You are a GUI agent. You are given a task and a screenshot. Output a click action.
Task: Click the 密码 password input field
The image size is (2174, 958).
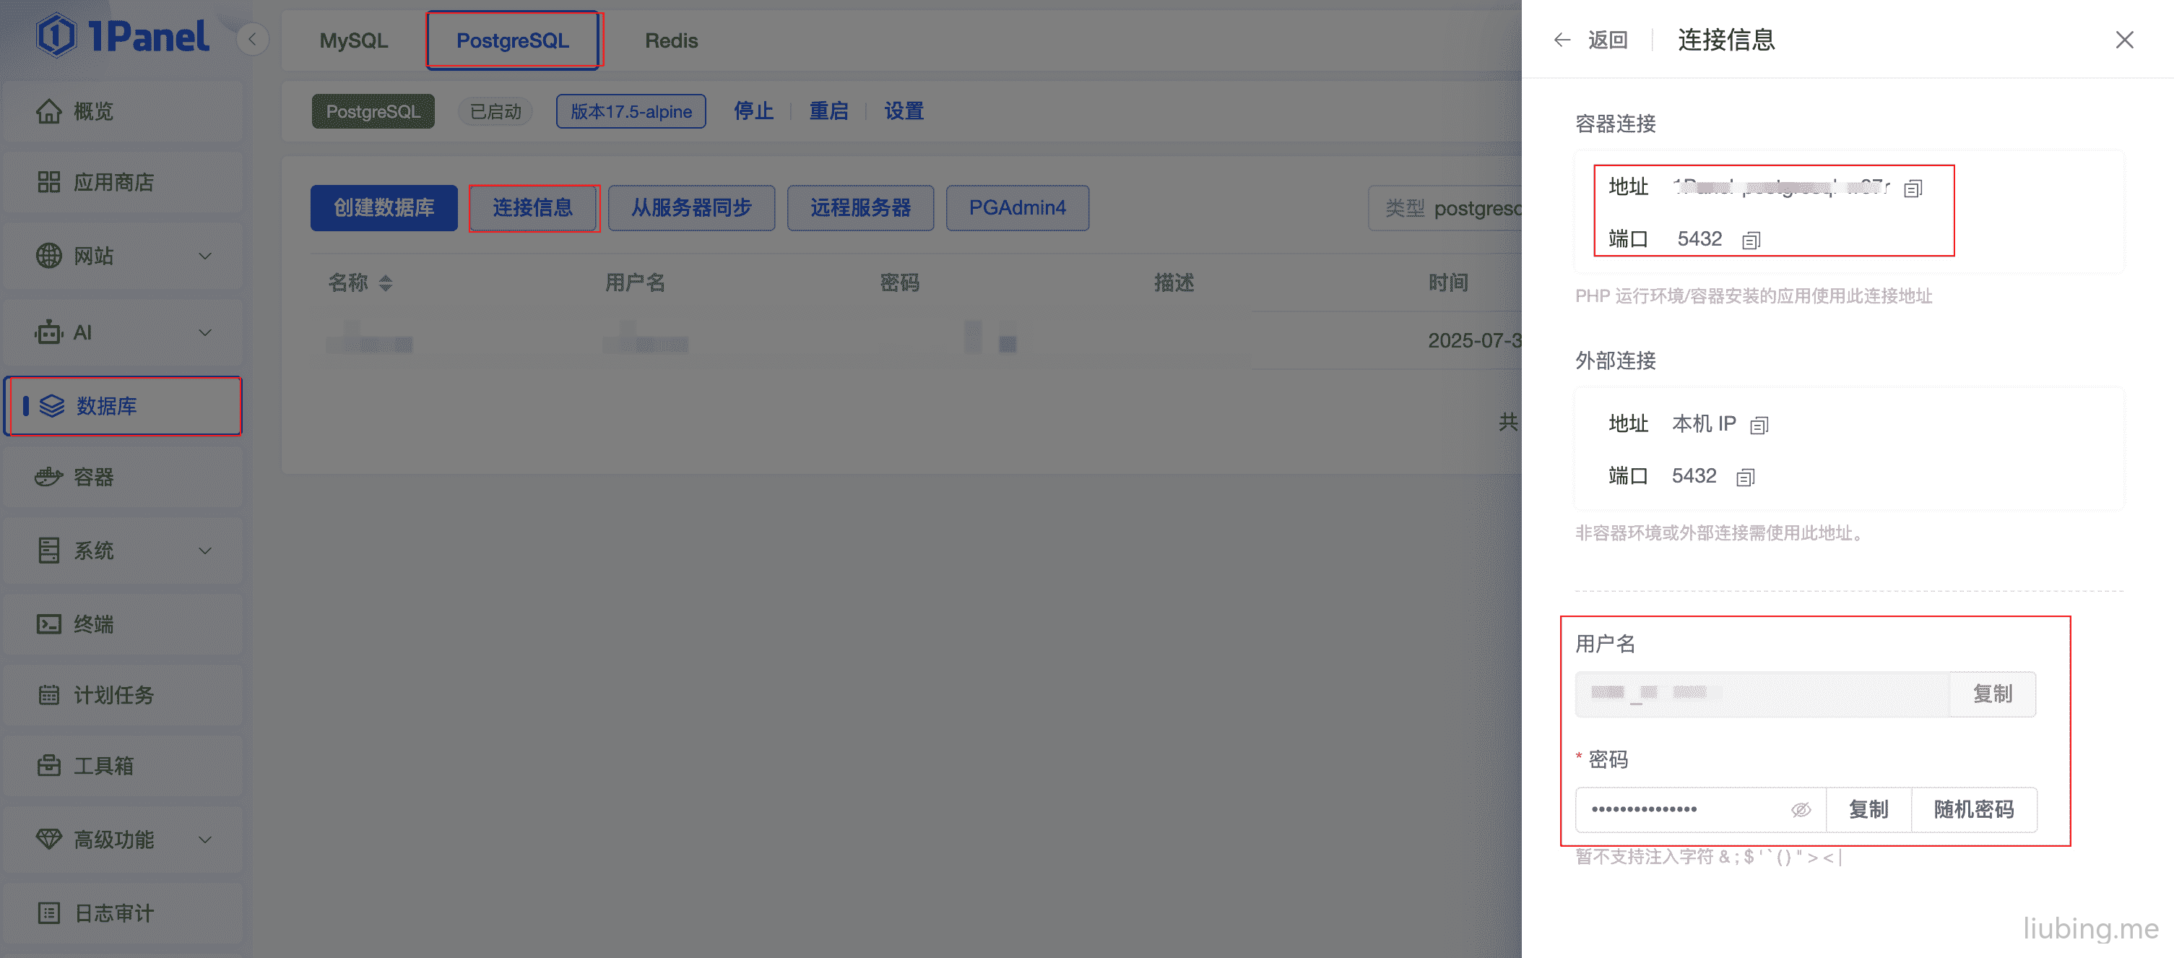1699,809
